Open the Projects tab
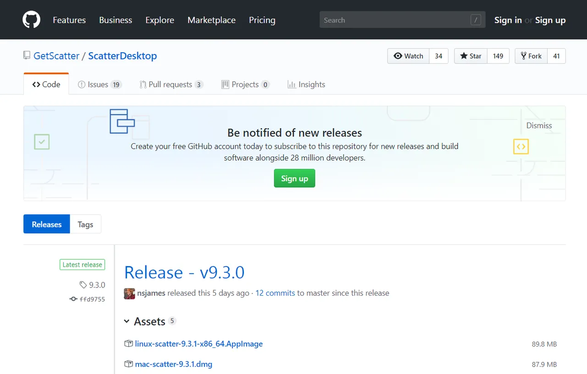 pos(245,84)
